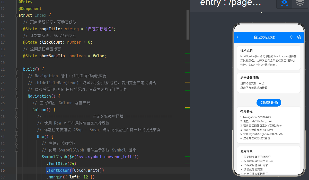309x180 pixels.
Task: Click .margin({ left: 12 }) on line 37
Action: pos(71,177)
